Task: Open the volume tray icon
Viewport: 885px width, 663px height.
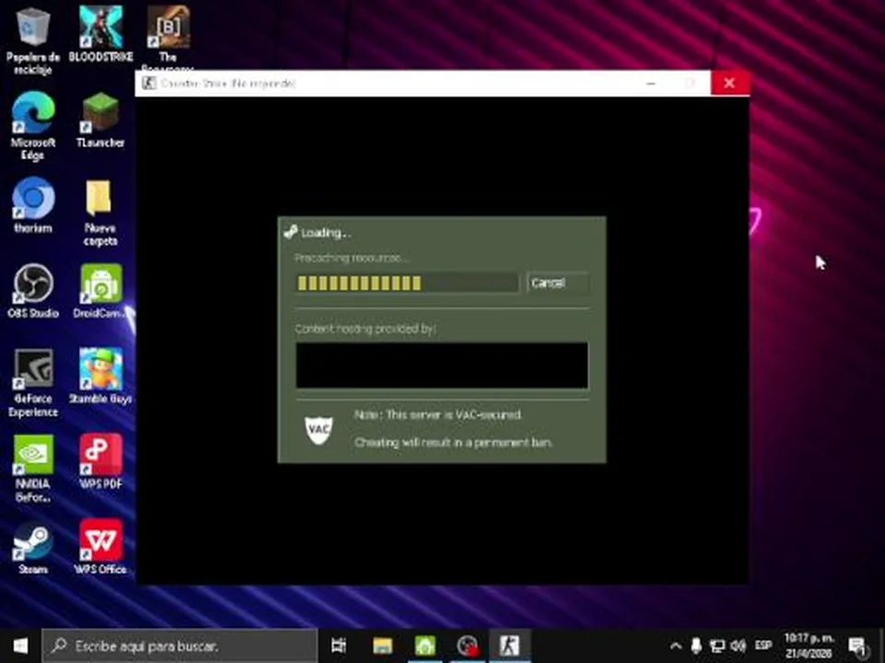Action: [x=737, y=646]
